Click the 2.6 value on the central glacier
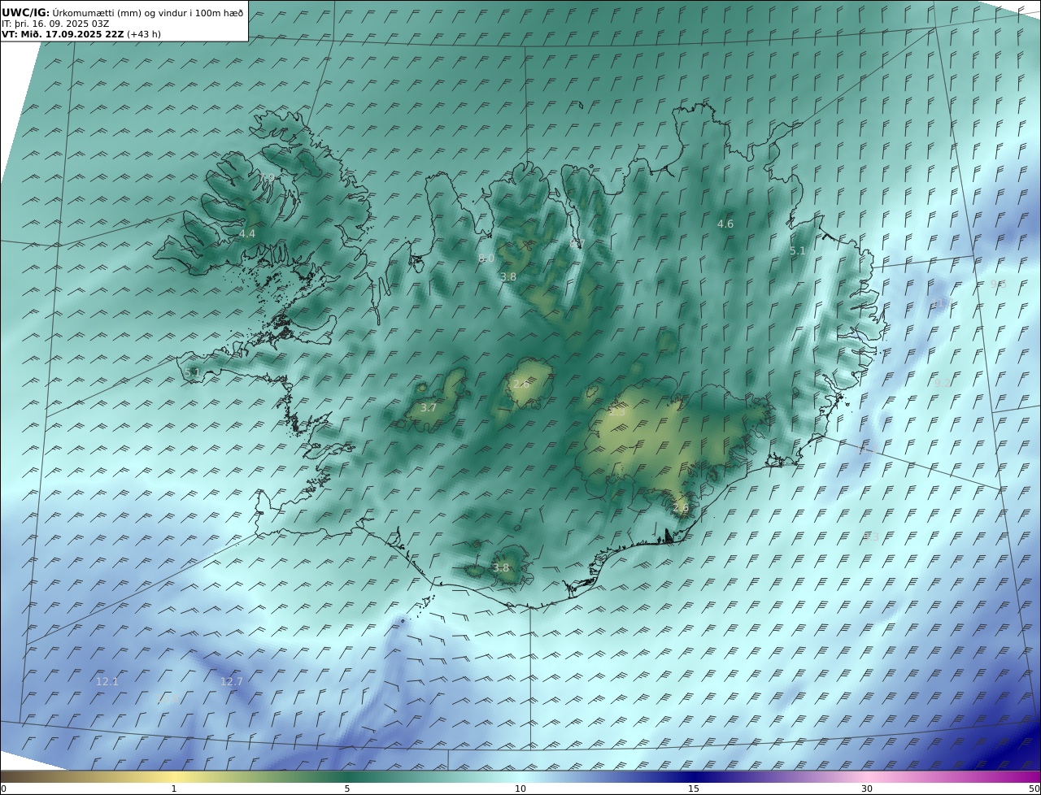This screenshot has height=795, width=1041. point(521,384)
